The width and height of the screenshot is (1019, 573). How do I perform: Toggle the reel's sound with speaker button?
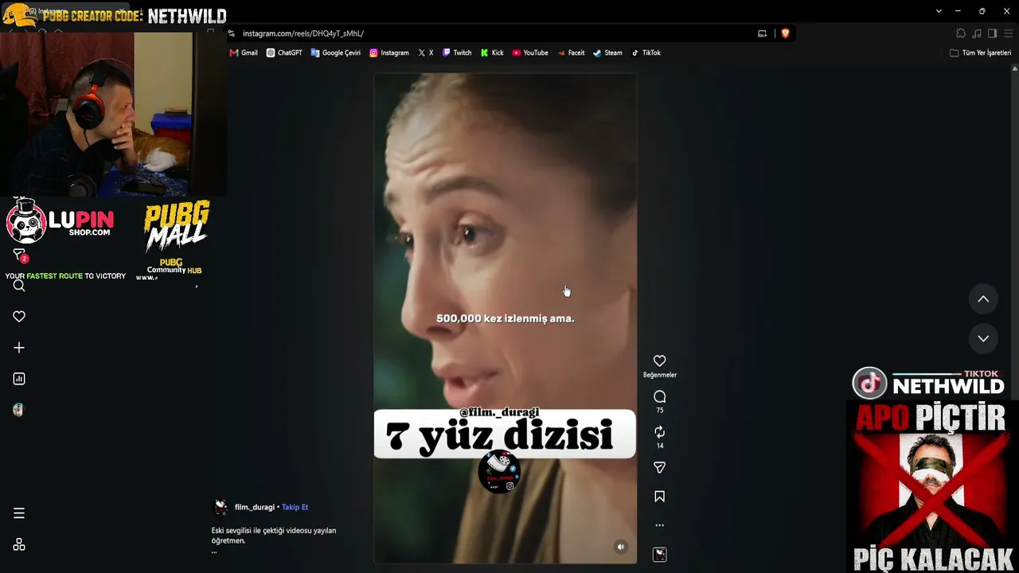coord(621,547)
